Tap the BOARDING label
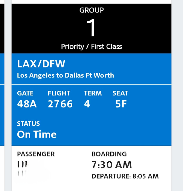 (109, 154)
